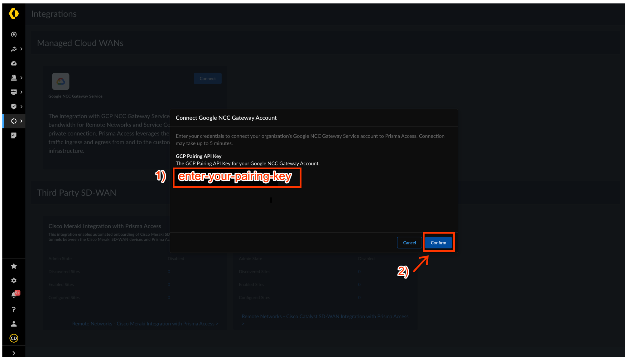The width and height of the screenshot is (626, 357).
Task: Expand the sidebar with the bottom arrow
Action: tap(14, 353)
